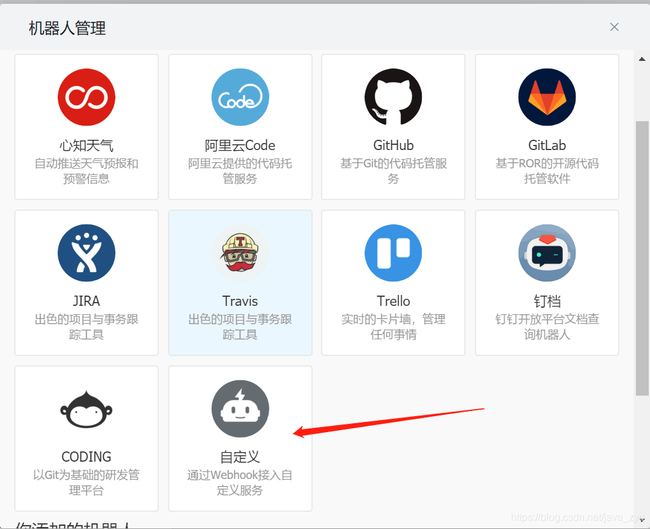650x529 pixels.
Task: Click the GitHub octocat icon
Action: click(394, 97)
